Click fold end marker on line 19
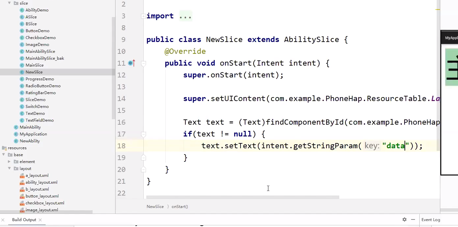458x227 pixels. [x=143, y=158]
